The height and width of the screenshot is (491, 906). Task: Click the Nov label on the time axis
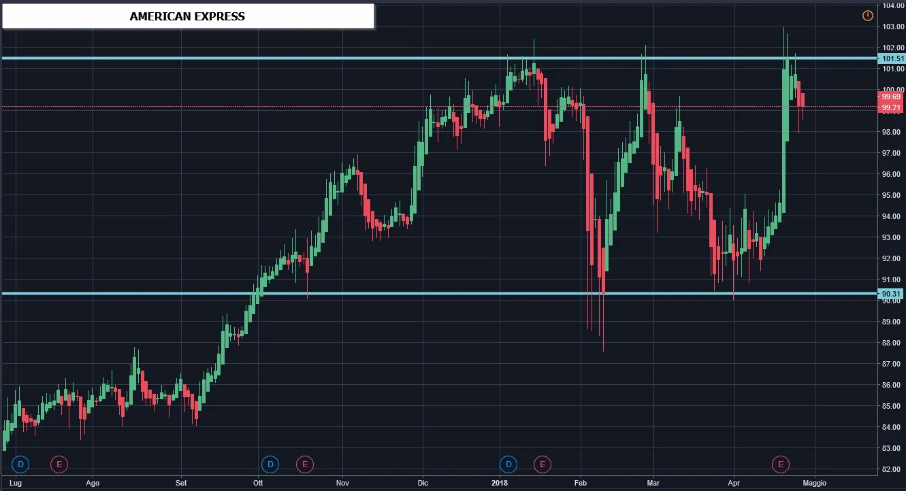pyautogui.click(x=342, y=483)
